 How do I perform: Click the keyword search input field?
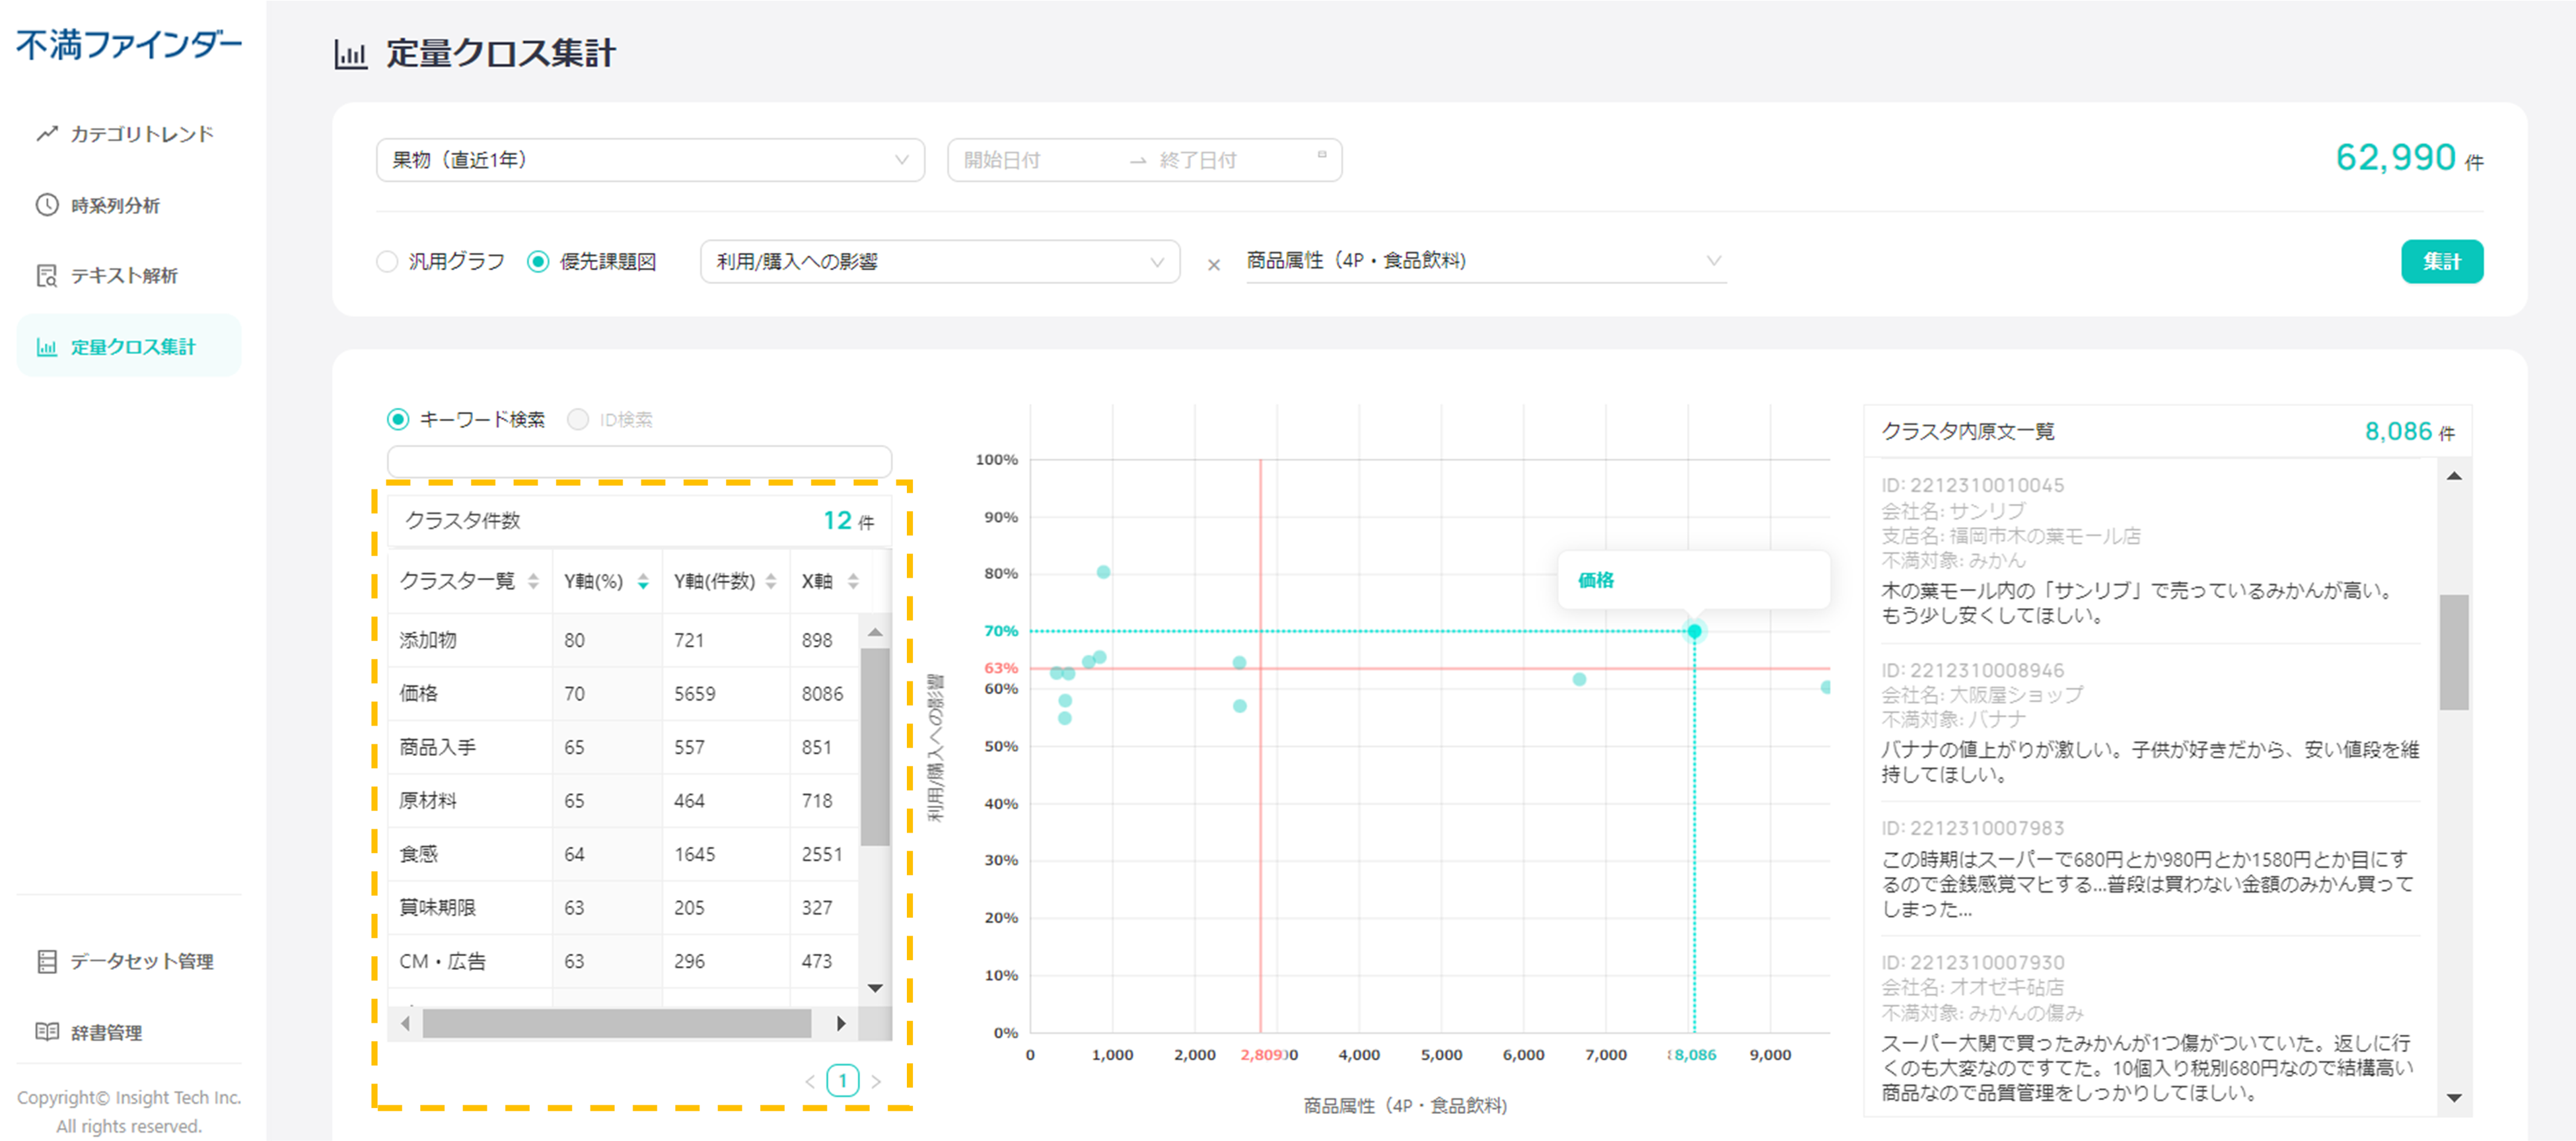[639, 461]
